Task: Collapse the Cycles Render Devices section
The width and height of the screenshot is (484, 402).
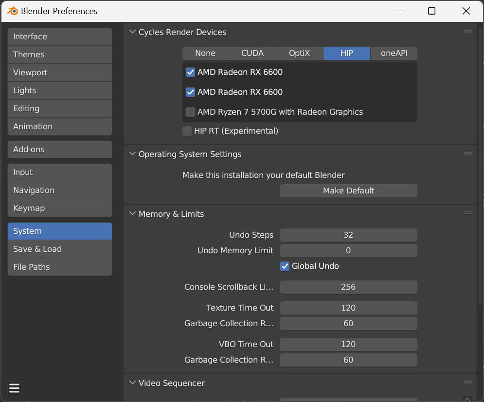Action: [132, 32]
